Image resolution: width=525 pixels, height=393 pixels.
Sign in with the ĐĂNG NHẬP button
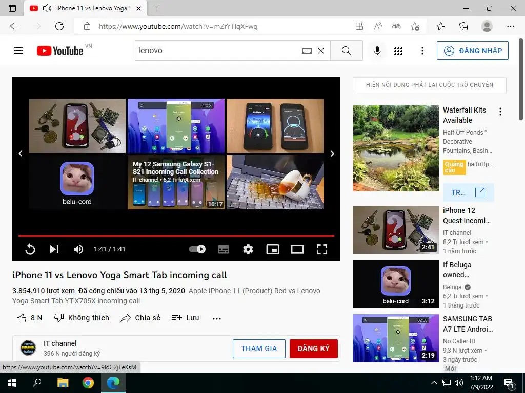point(472,51)
